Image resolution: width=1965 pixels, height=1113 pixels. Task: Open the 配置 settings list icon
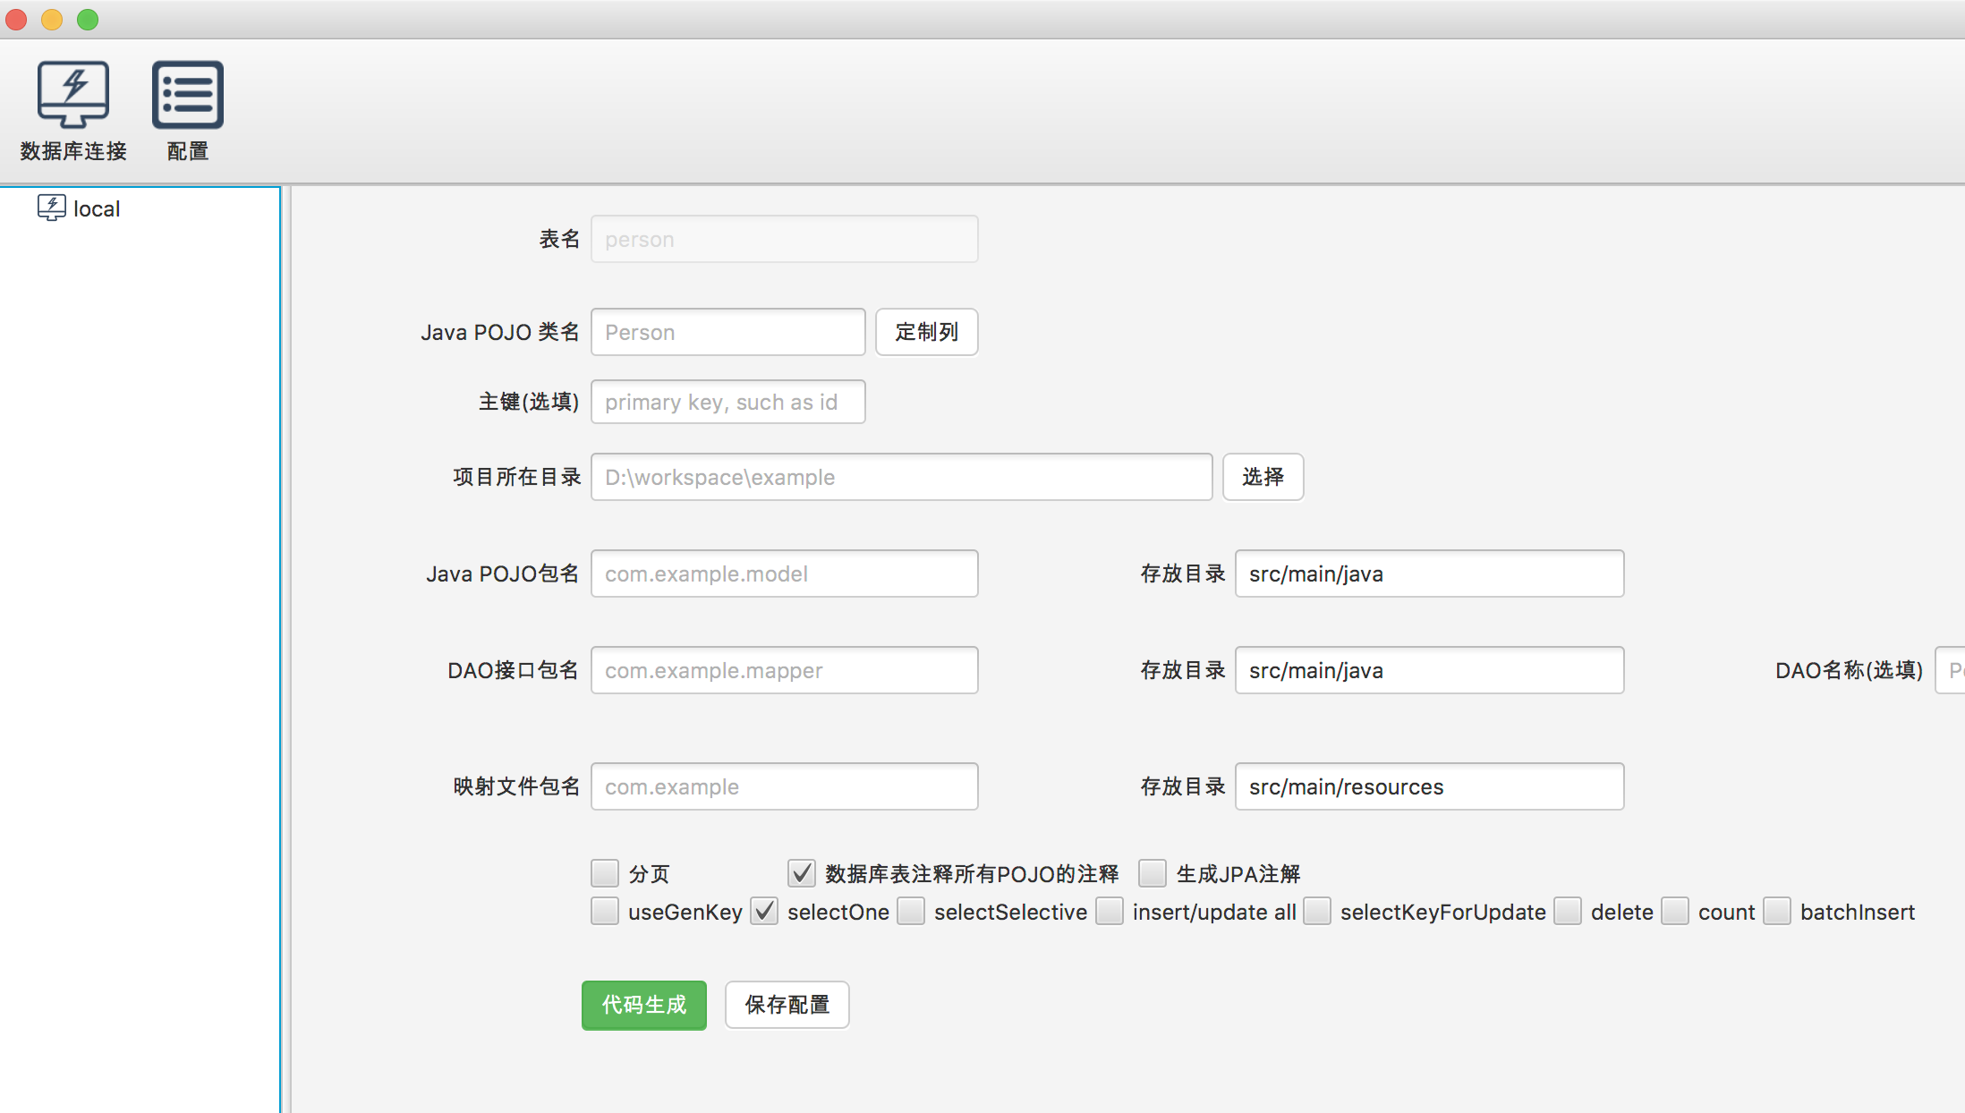click(x=187, y=96)
